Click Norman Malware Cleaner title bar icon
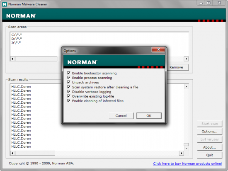 coord(5,4)
